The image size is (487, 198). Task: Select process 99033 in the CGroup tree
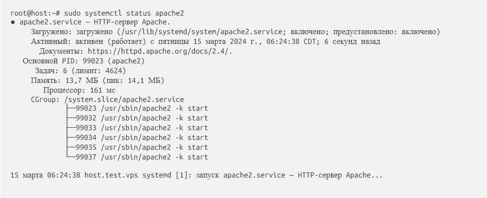(86, 128)
